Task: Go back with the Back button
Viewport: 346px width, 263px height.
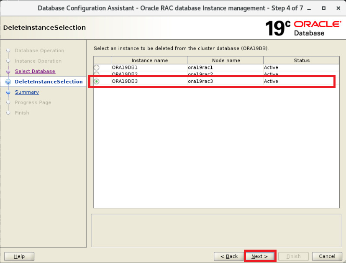Action: pos(229,256)
